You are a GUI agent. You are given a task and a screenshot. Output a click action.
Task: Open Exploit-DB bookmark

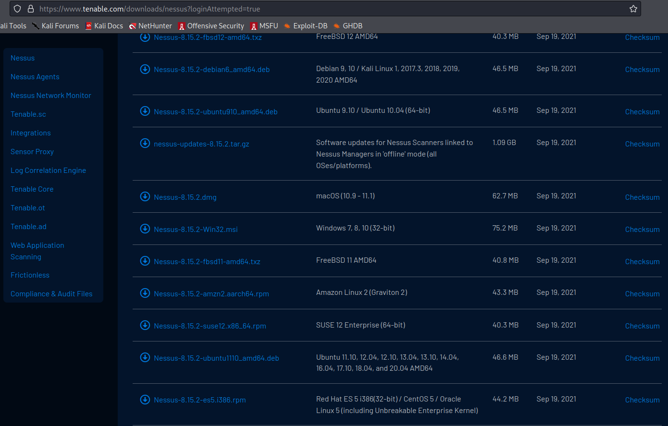[x=306, y=26]
